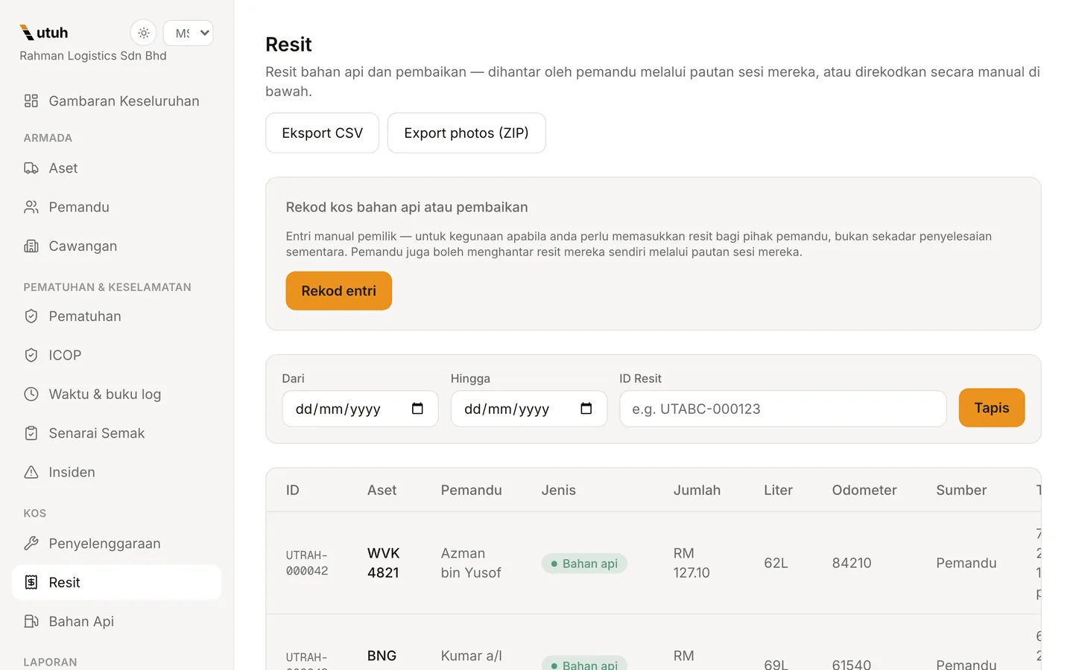Click the Pemandu people icon
The height and width of the screenshot is (670, 1073).
(x=31, y=207)
